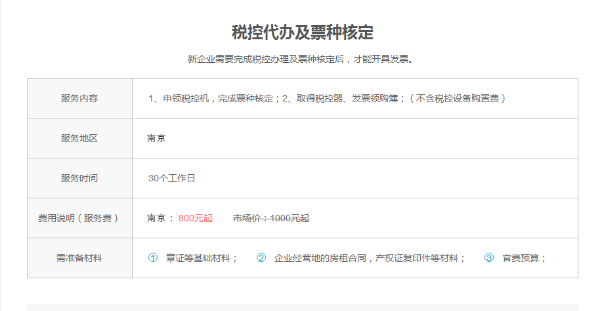This screenshot has width=604, height=311.
Task: Click the crossed-out 市场价：1000元起 text
Action: (271, 218)
